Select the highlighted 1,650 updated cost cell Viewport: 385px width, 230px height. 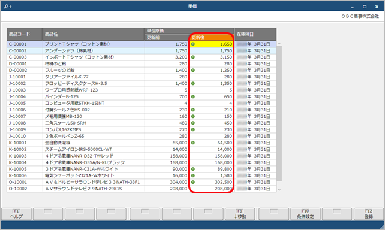pos(212,44)
